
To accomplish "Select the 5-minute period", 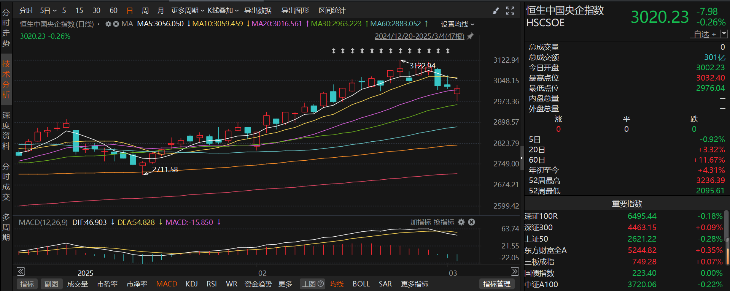I will coord(64,11).
